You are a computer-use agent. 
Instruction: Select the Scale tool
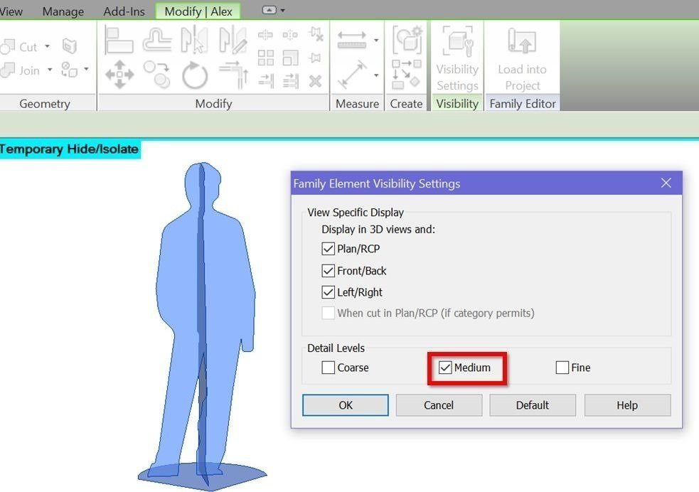point(291,58)
